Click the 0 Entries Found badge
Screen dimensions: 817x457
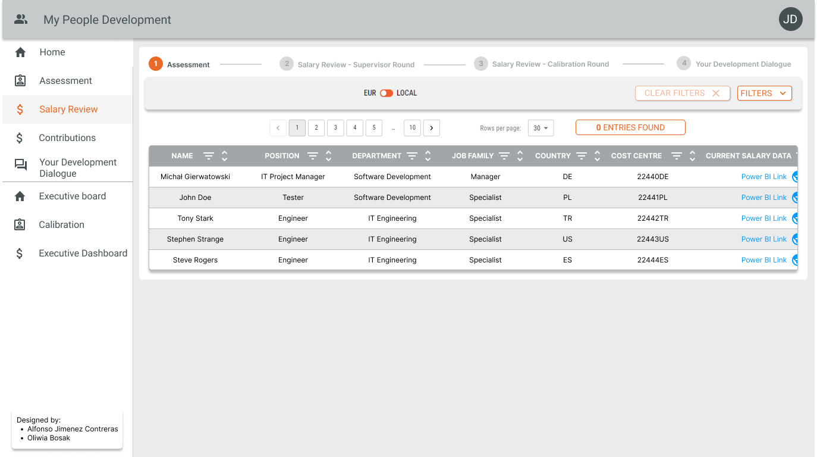click(630, 127)
